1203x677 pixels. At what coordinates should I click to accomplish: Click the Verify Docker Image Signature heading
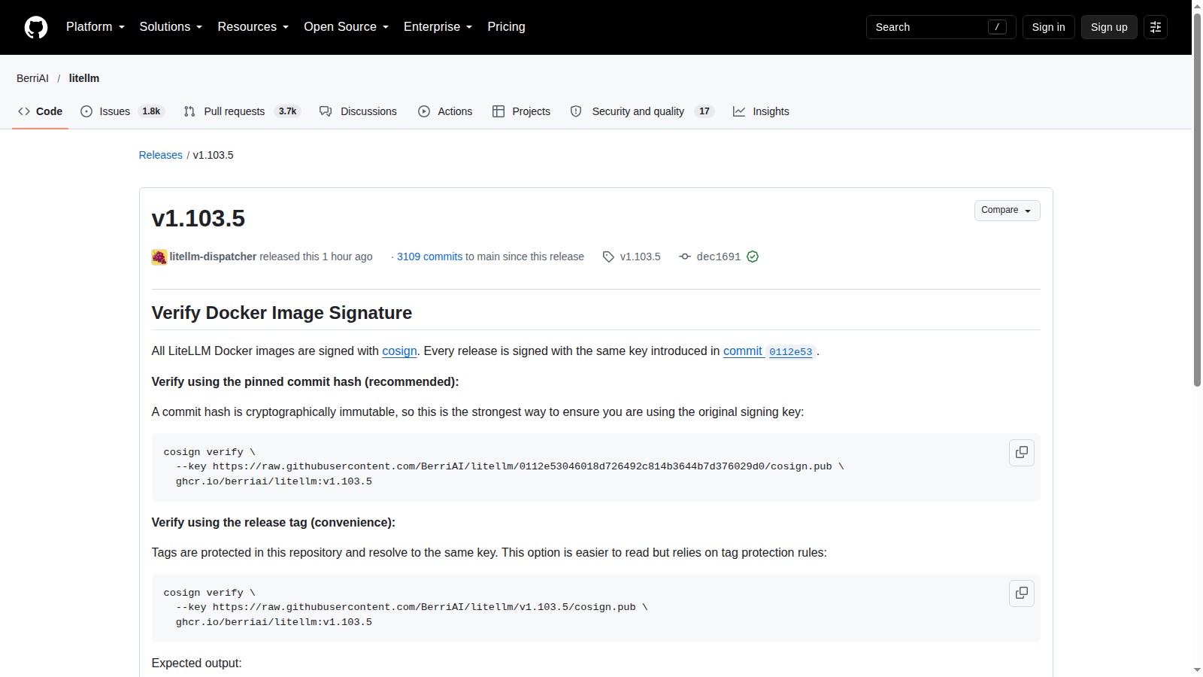282,313
